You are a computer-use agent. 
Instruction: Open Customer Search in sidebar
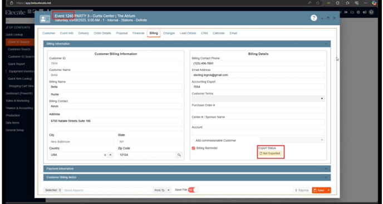(19, 49)
